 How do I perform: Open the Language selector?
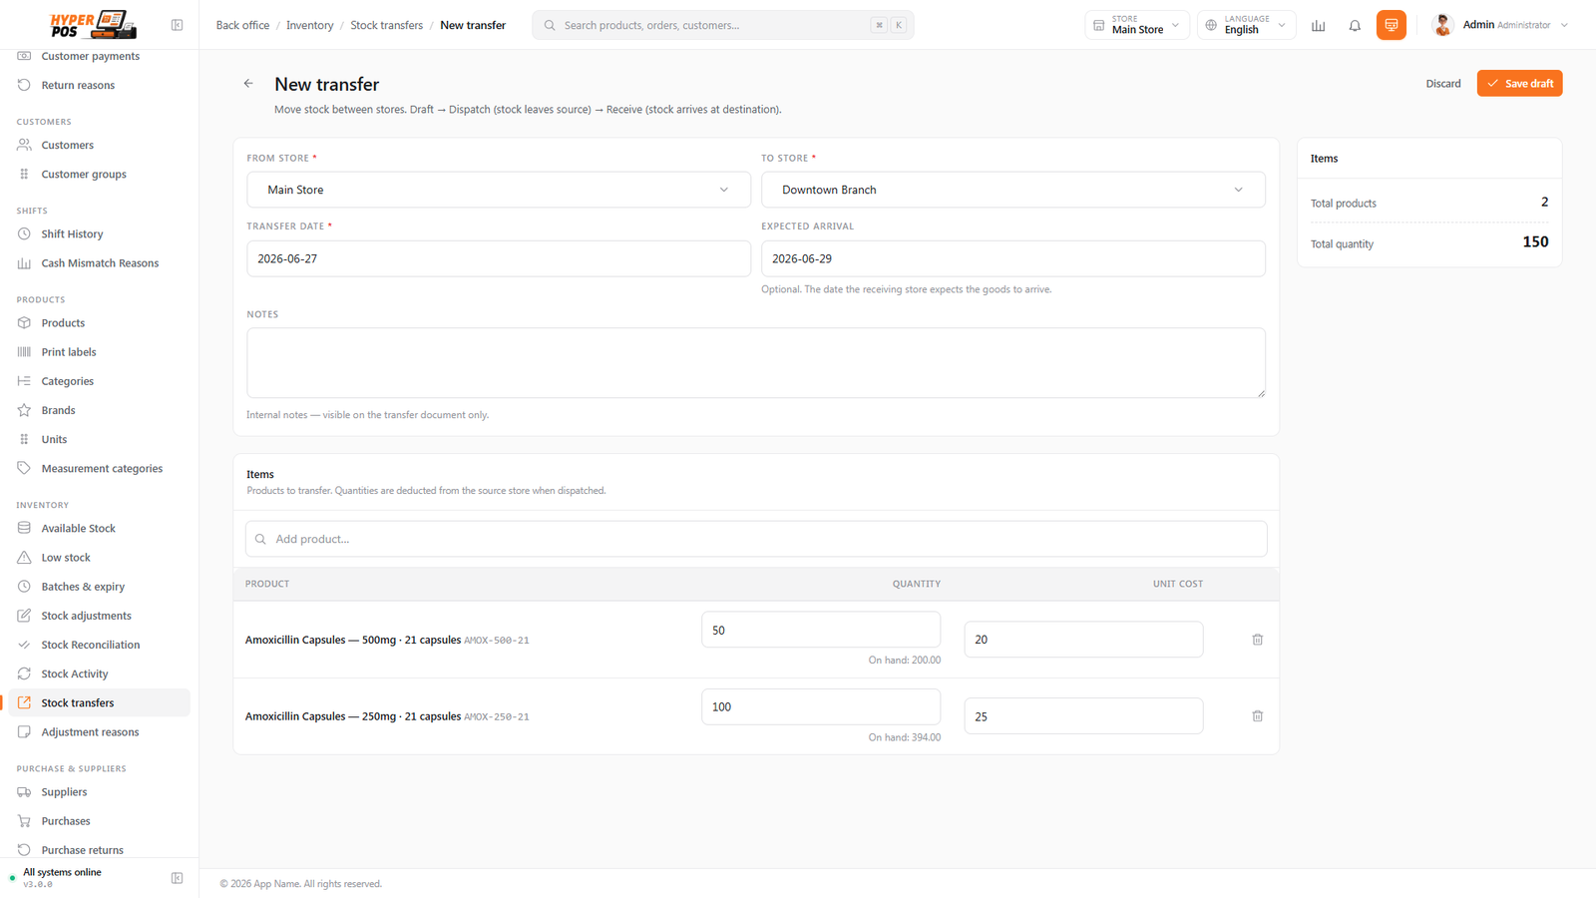1247,25
